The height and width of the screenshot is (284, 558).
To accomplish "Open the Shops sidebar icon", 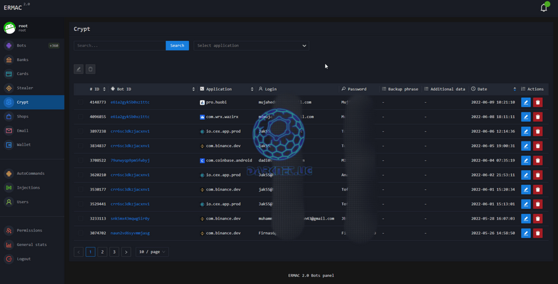I will coord(9,117).
